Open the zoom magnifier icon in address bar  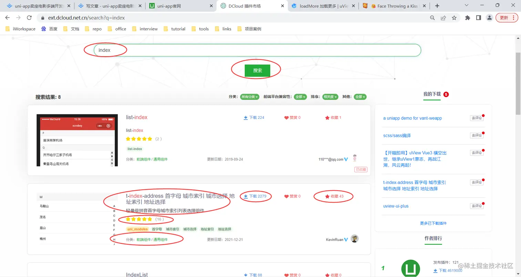[x=432, y=18]
